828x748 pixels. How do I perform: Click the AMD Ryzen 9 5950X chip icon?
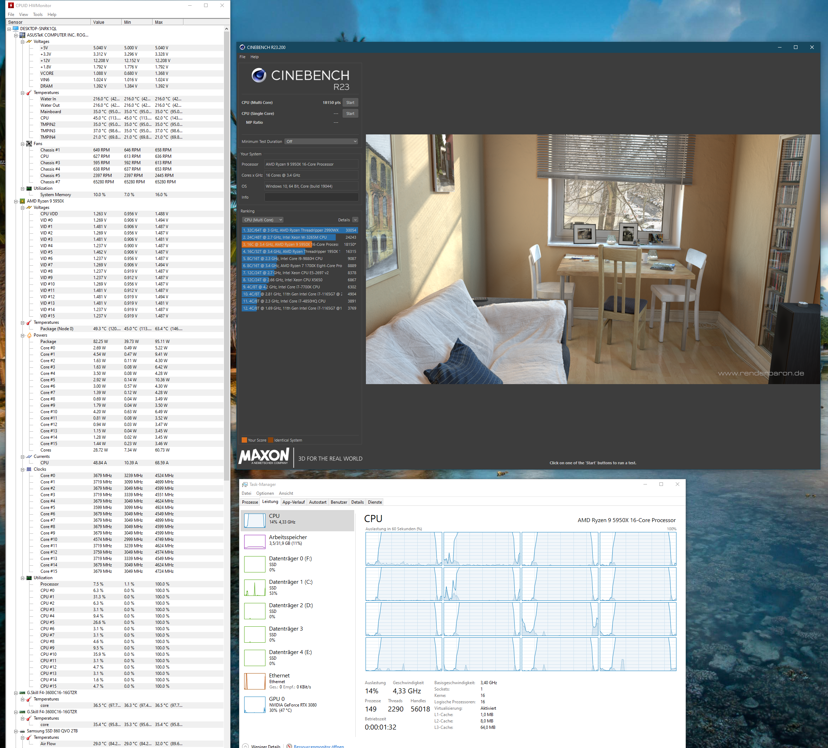23,201
